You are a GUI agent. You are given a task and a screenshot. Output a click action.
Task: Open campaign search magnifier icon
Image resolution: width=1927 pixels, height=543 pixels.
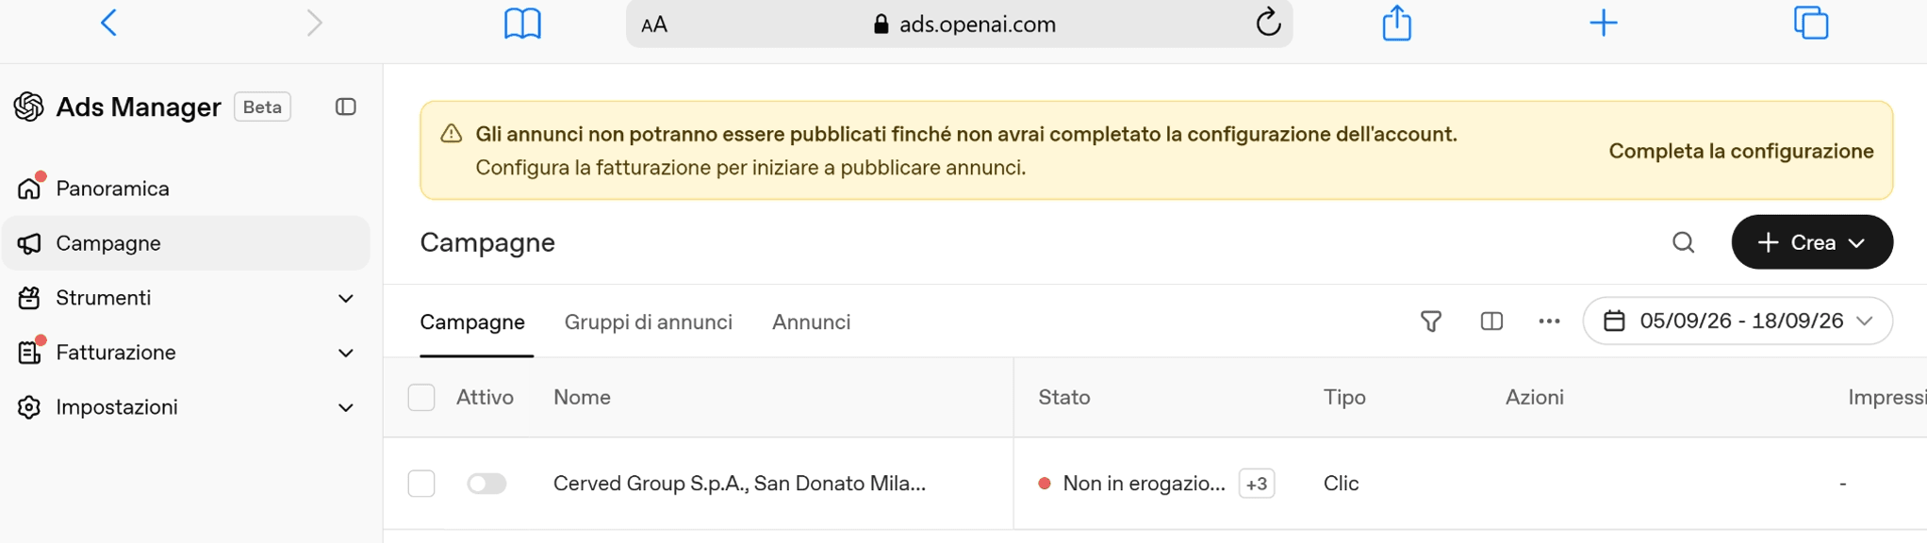click(x=1683, y=242)
